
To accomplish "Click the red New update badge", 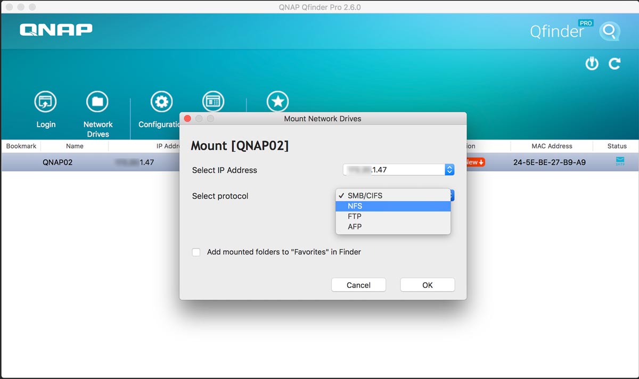I will click(476, 162).
